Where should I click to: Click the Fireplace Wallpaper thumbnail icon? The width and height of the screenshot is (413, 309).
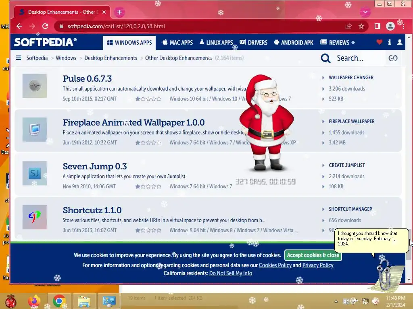pyautogui.click(x=35, y=130)
